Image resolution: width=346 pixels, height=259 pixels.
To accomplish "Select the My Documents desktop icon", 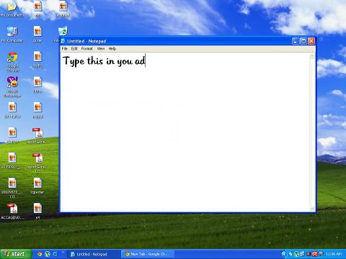I will click(x=12, y=9).
